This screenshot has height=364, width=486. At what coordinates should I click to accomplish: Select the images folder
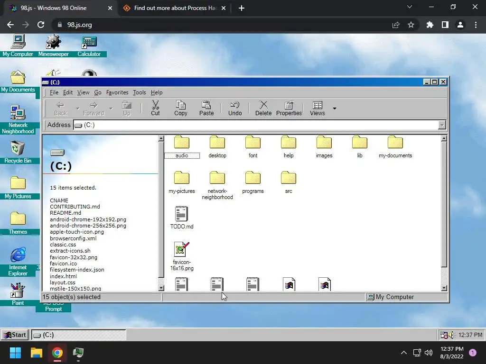tap(324, 147)
